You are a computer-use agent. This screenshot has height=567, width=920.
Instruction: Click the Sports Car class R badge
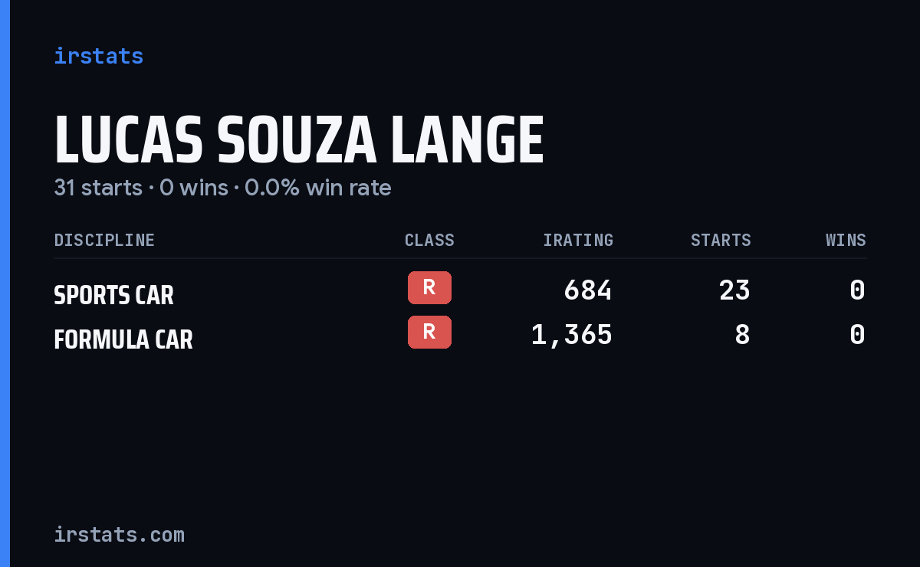[429, 287]
